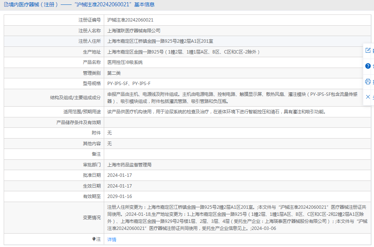Select the 生产地址 label
The width and height of the screenshot is (374, 247).
[92, 52]
